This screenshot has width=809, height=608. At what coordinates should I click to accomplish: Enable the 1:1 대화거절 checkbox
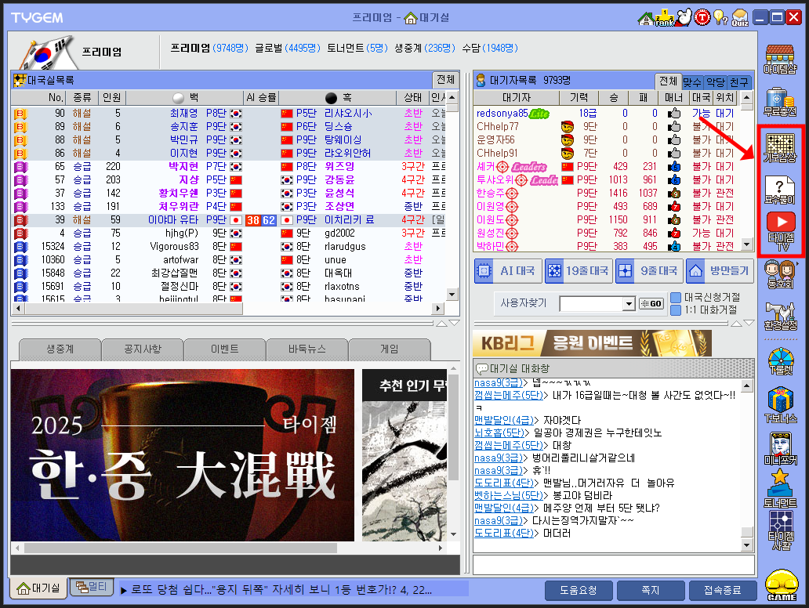tap(676, 310)
